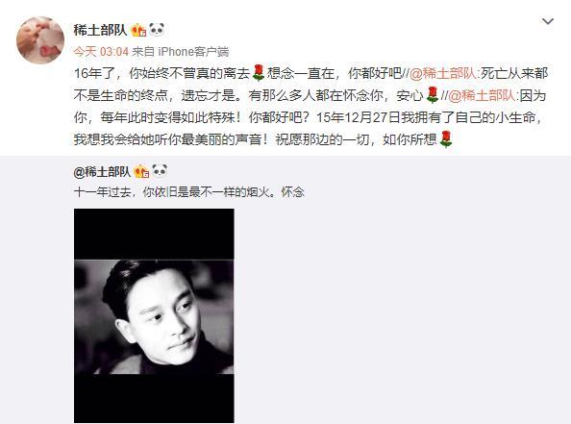Open the post timestamp 今天 03:04
The height and width of the screenshot is (424, 571).
(101, 52)
